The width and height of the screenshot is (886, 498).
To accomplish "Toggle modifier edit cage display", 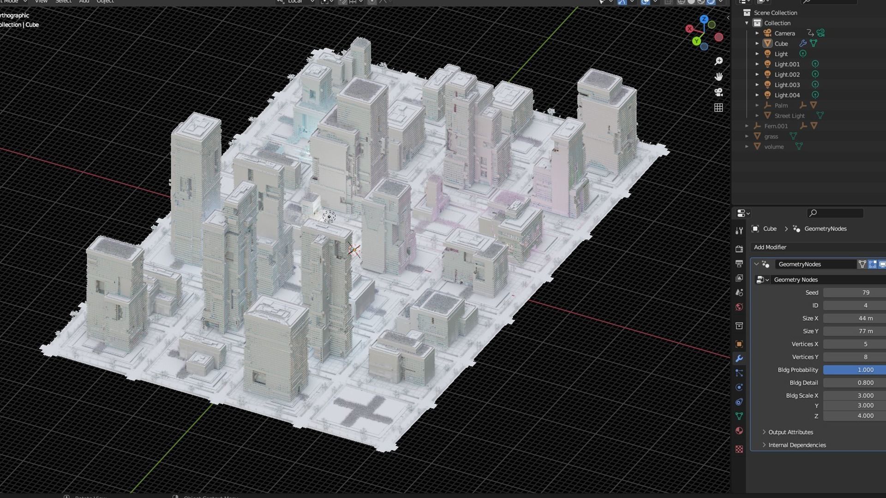I will pyautogui.click(x=862, y=264).
